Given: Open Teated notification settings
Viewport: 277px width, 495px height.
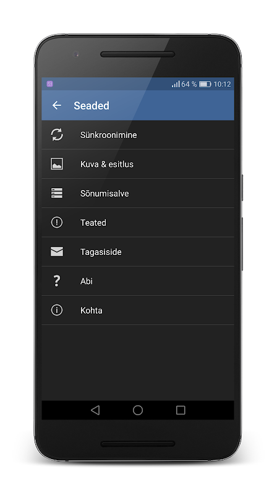Looking at the screenshot, I should click(138, 222).
